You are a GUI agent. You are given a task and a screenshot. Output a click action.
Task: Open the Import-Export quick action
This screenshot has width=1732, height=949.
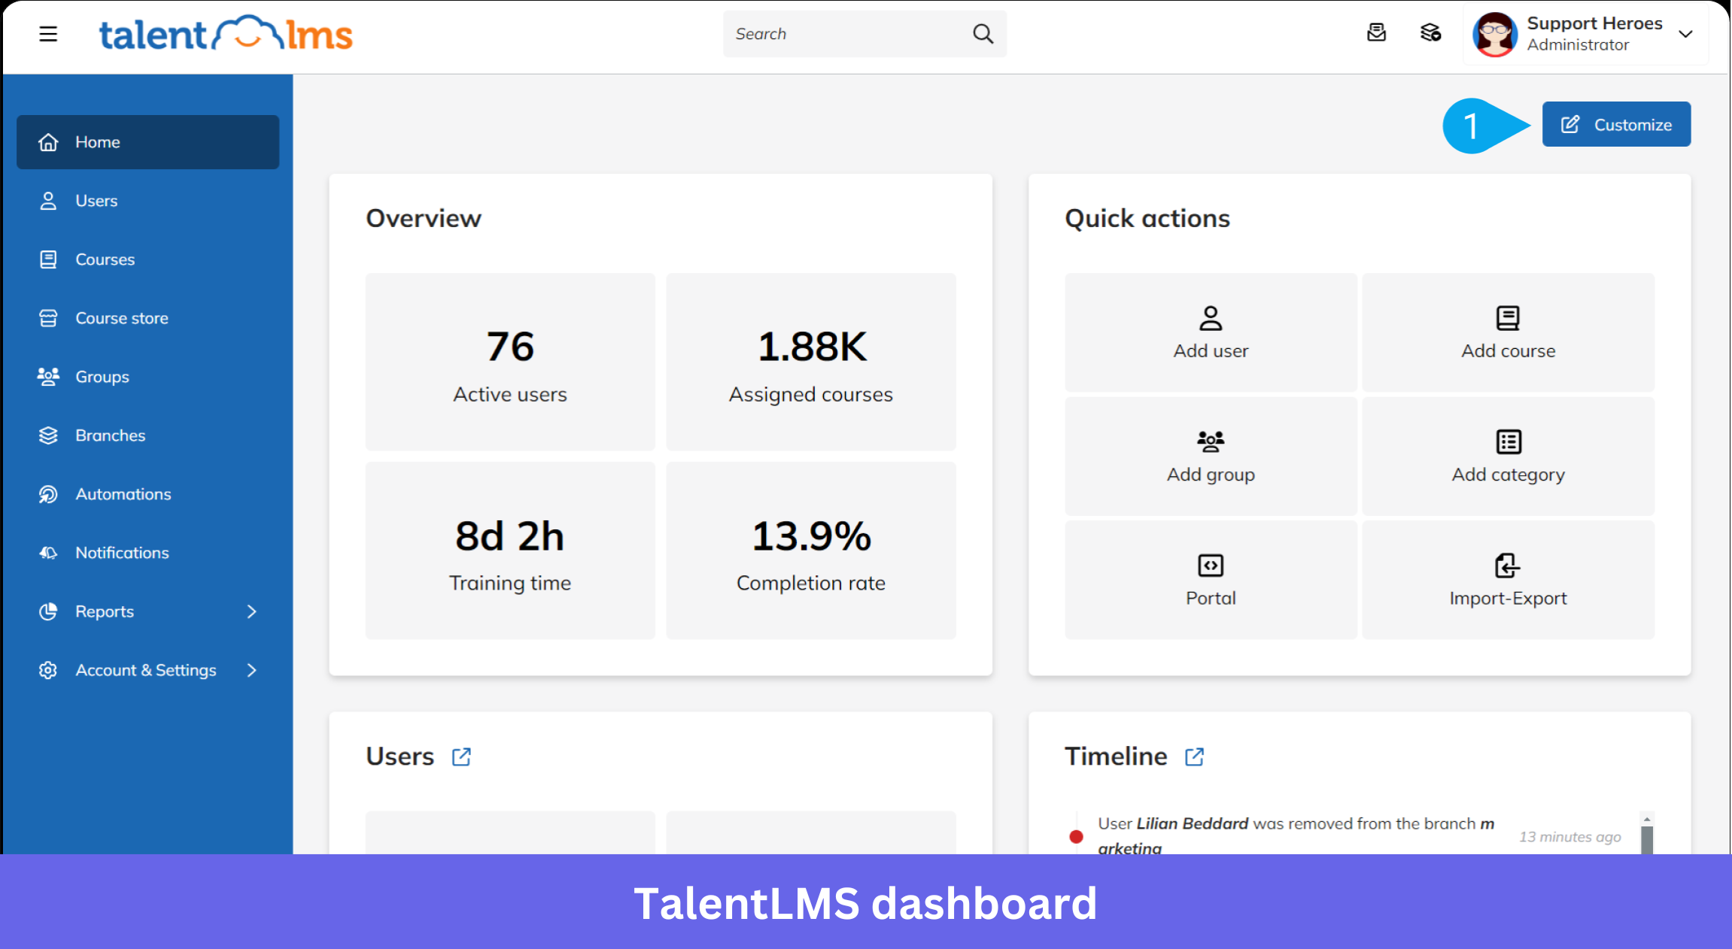pos(1508,580)
